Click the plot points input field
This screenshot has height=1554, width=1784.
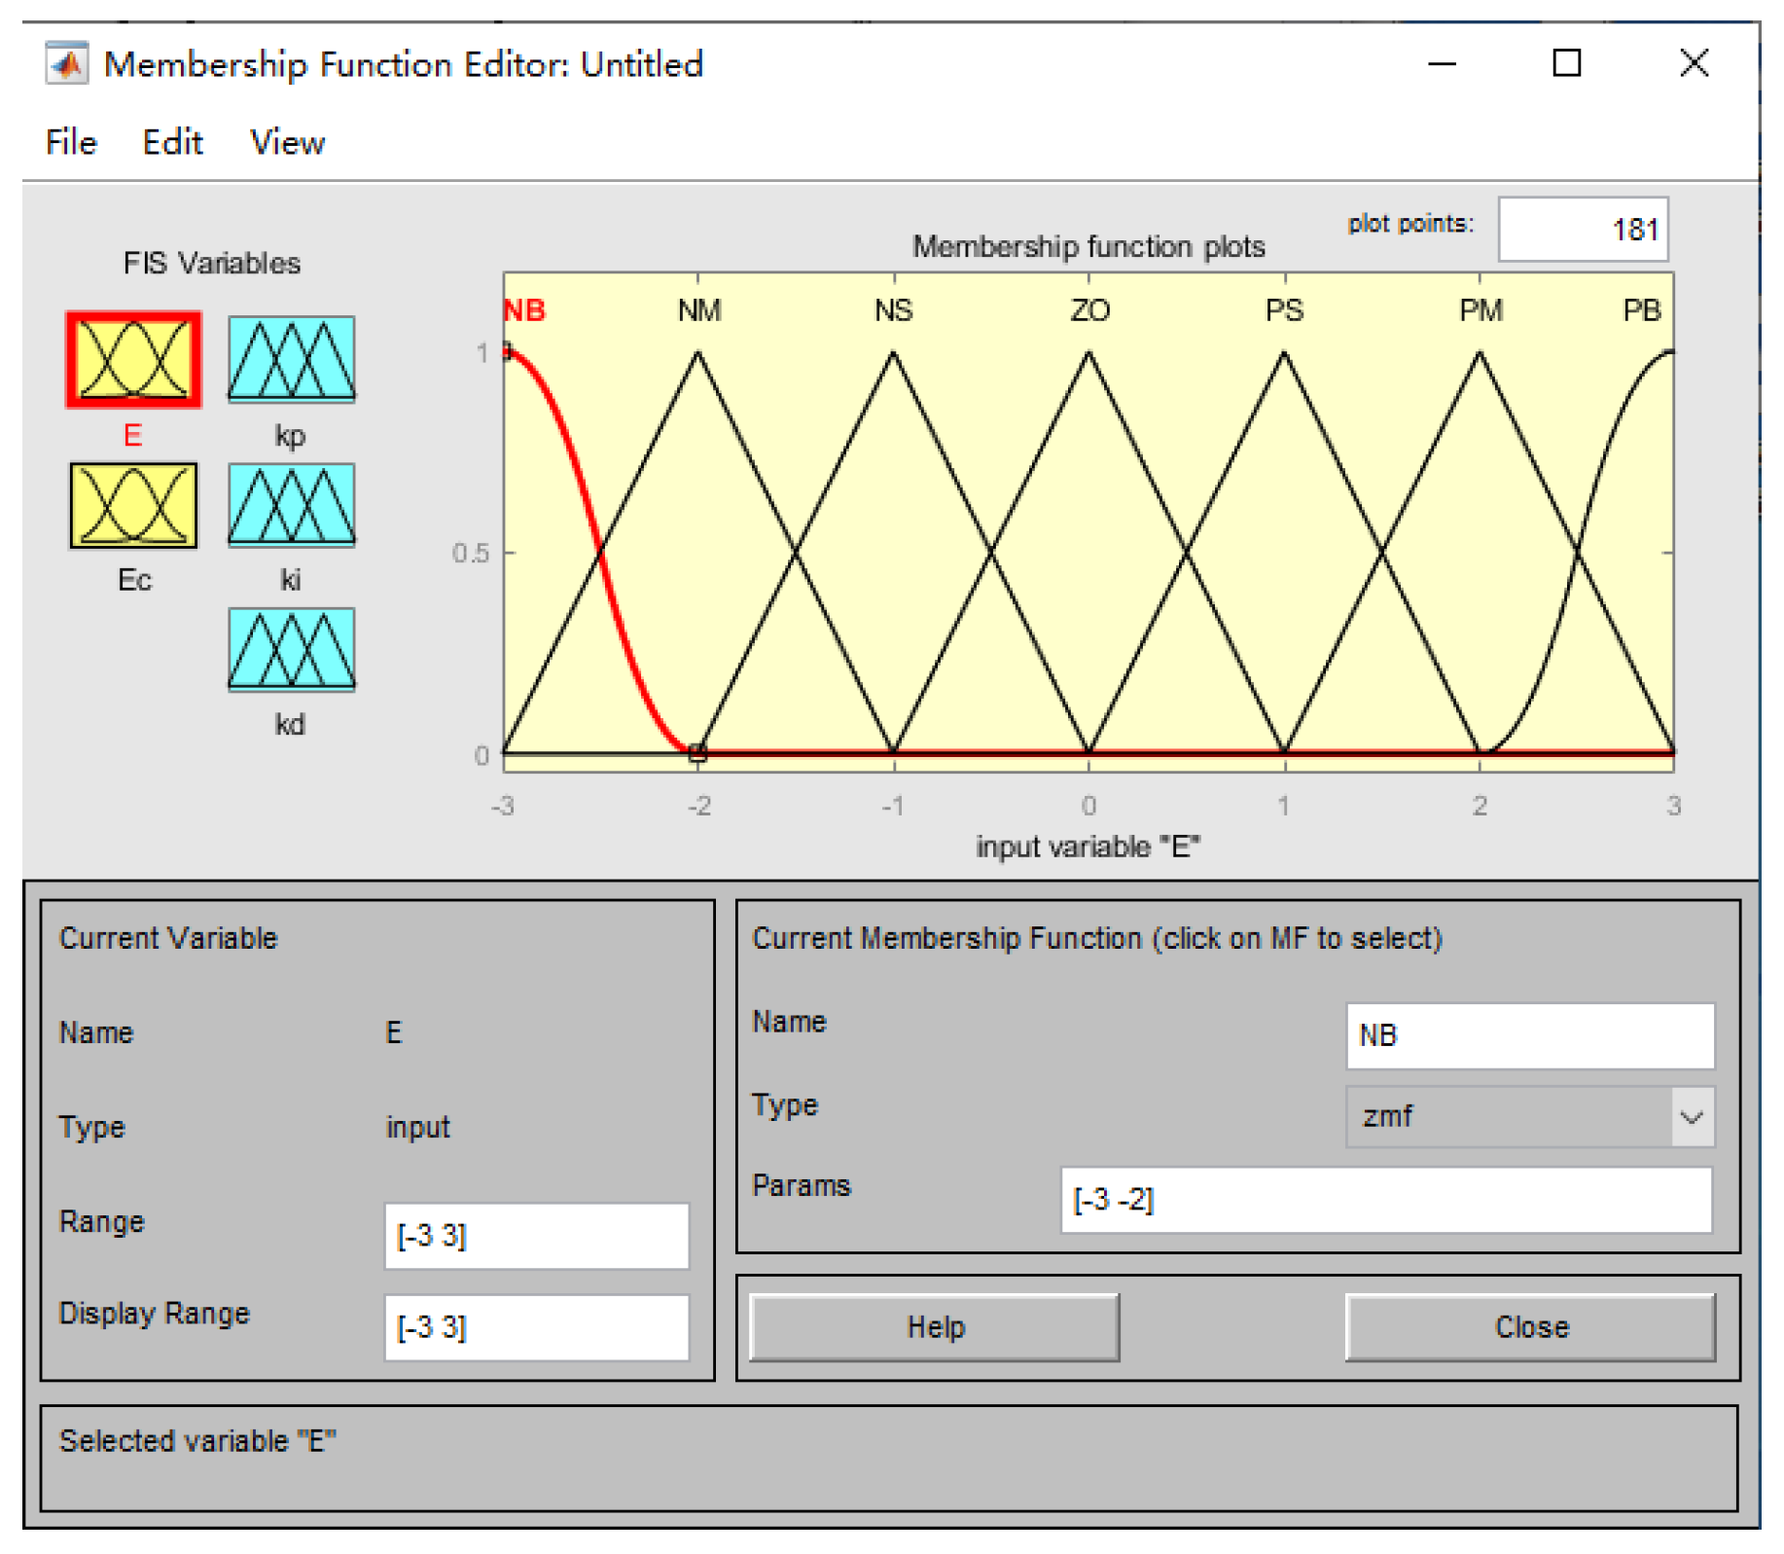(x=1582, y=230)
